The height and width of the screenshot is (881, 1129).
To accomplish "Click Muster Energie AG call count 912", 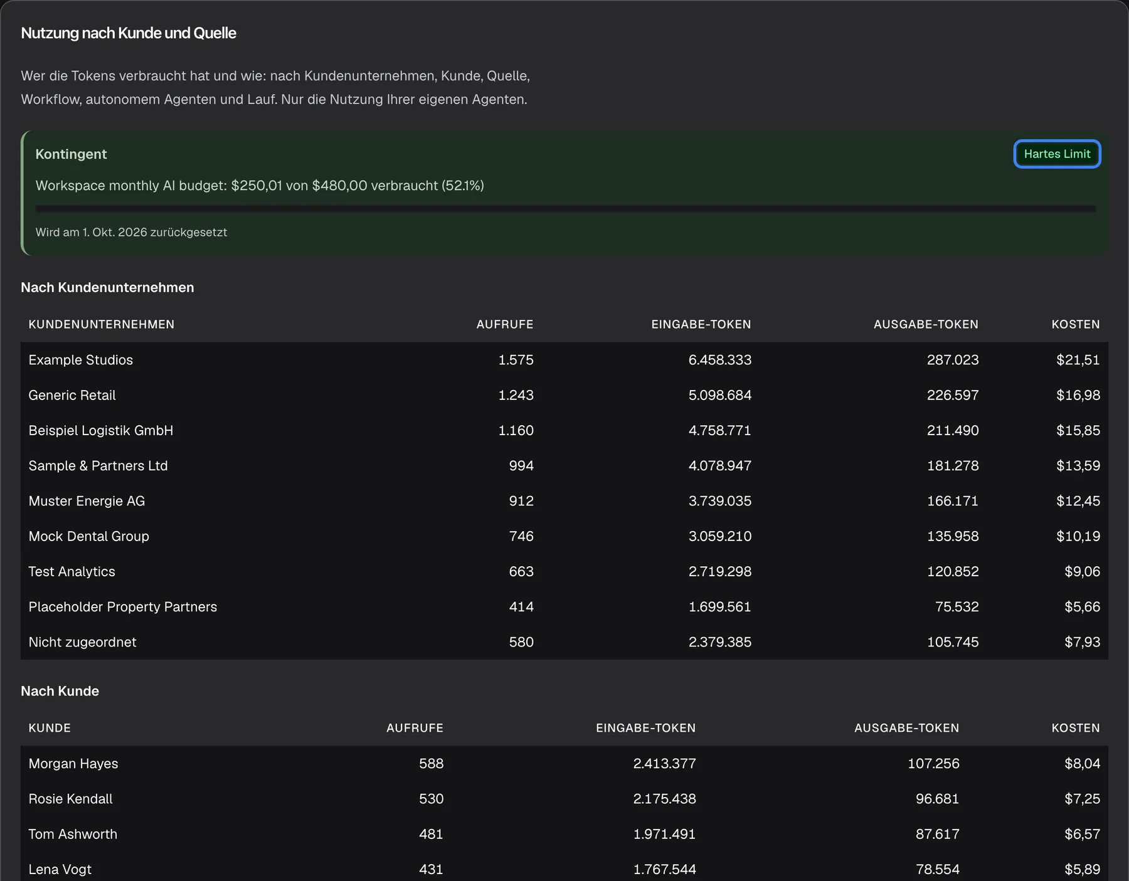I will pyautogui.click(x=521, y=500).
